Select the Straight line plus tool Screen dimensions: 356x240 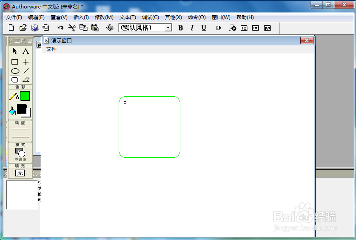[x=26, y=62]
